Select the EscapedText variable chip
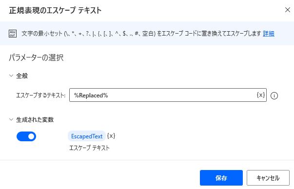Viewport: 294px width, 189px height. click(87, 136)
